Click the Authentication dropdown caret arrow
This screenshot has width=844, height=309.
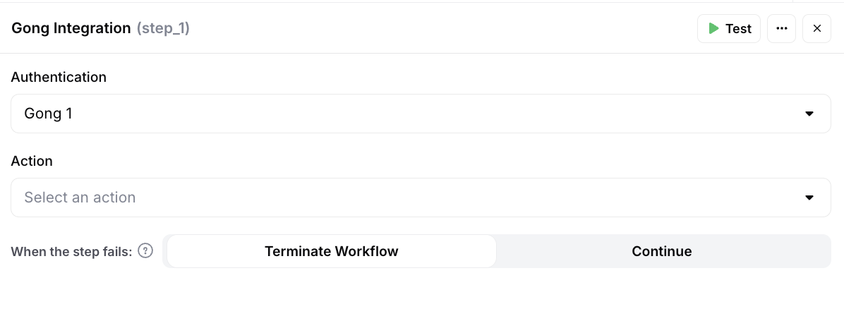(x=809, y=114)
